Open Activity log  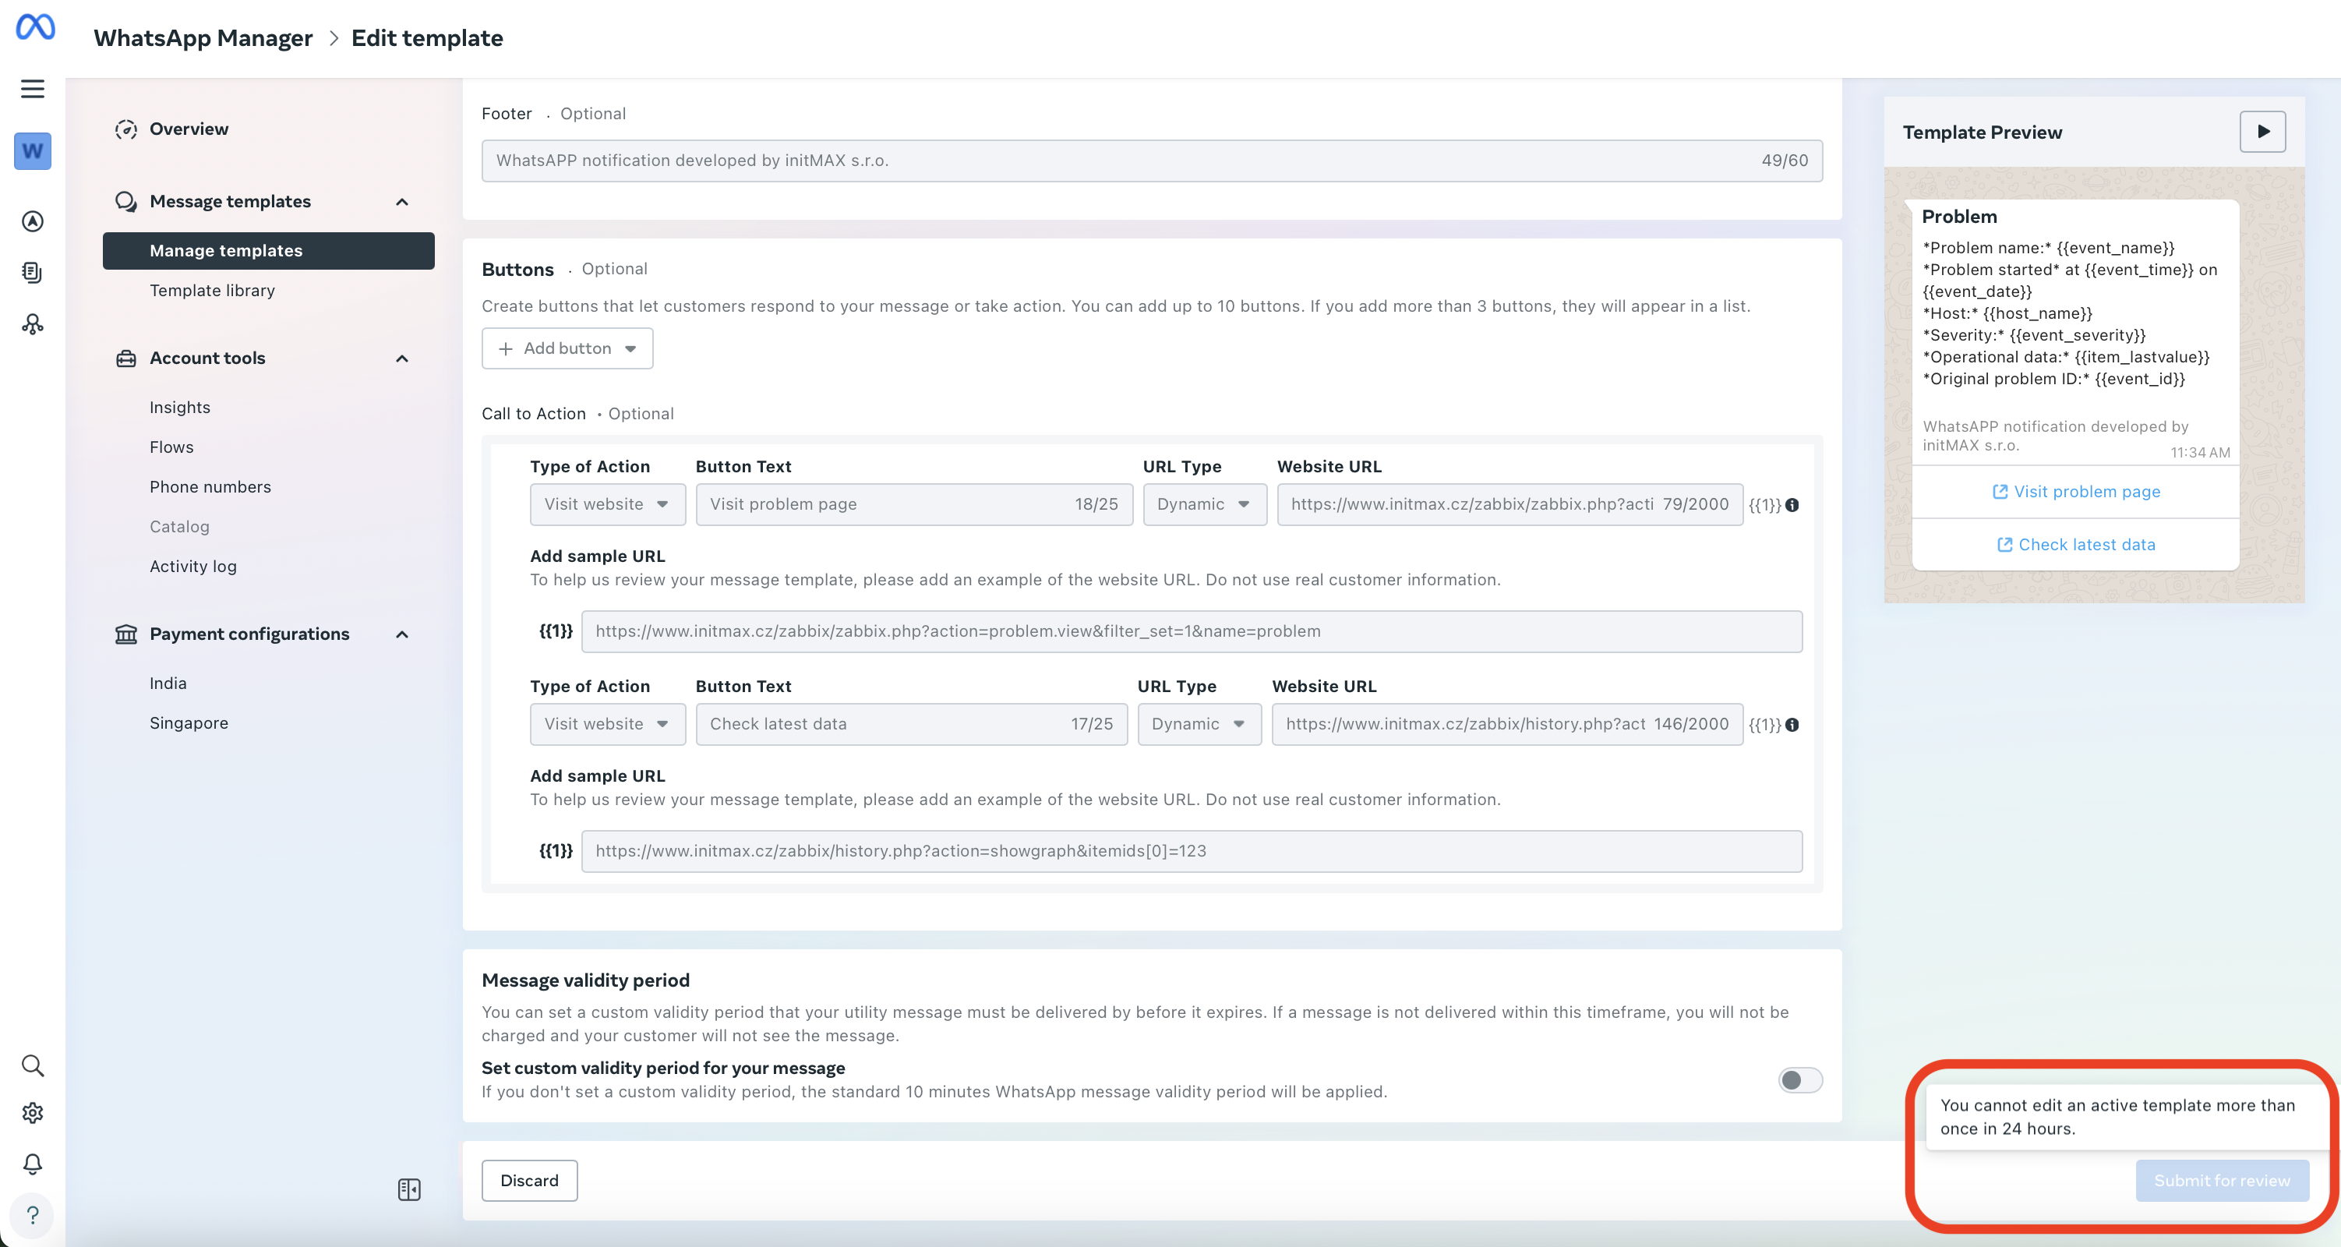(193, 567)
